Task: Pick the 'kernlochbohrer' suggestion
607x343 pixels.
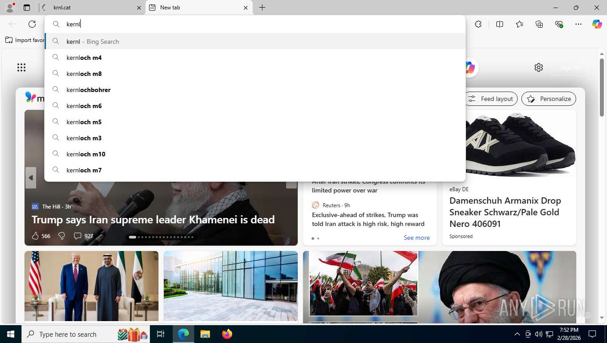Action: pos(255,90)
